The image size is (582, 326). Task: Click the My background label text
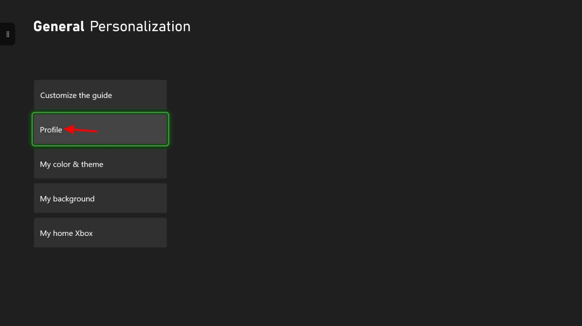(67, 199)
